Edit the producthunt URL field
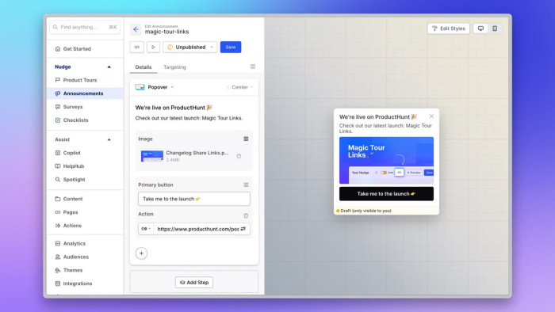Screen dimensions: 555x312 point(197,229)
